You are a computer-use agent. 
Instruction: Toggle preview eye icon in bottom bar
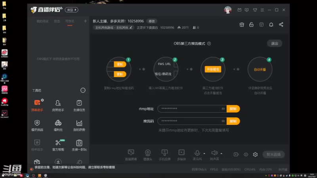pos(246,154)
